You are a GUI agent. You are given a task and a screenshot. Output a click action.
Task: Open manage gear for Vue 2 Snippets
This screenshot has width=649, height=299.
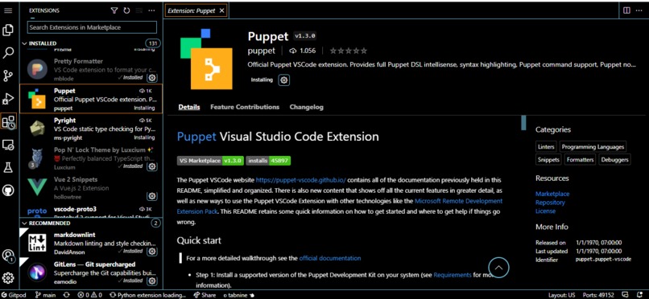point(152,196)
